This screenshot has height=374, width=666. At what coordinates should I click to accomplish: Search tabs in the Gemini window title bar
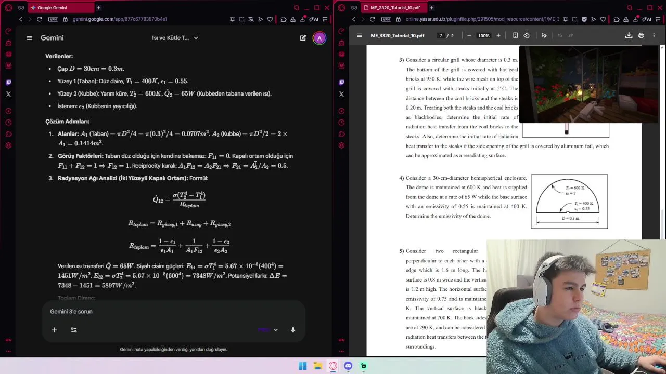point(297,8)
